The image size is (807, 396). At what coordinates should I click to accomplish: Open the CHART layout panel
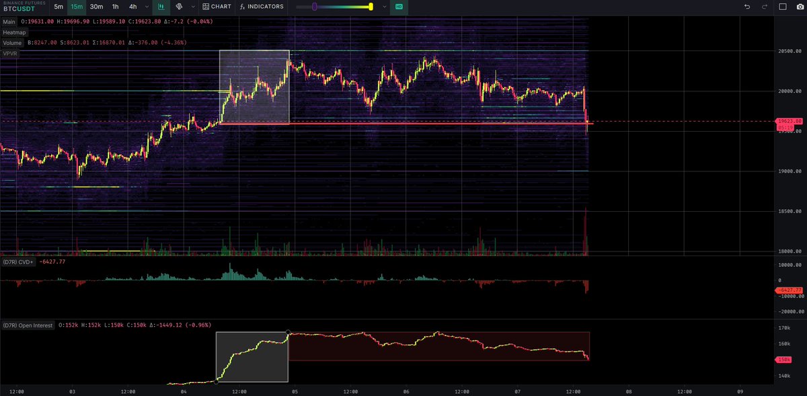217,7
